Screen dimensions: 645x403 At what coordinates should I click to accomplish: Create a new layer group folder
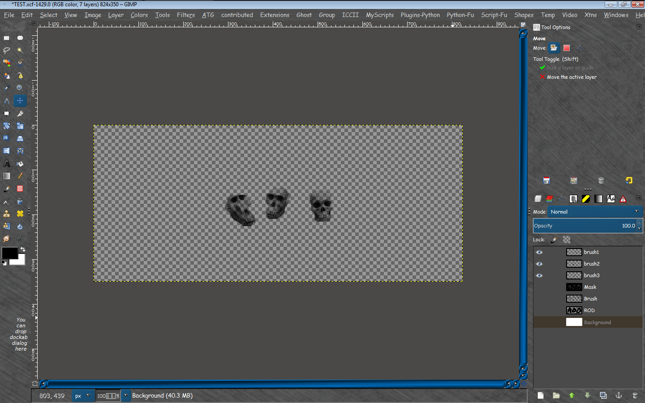[556, 395]
